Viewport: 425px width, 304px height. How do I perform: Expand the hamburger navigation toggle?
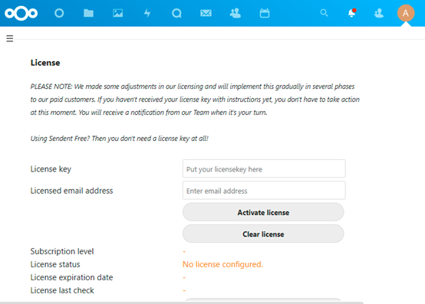pos(10,38)
